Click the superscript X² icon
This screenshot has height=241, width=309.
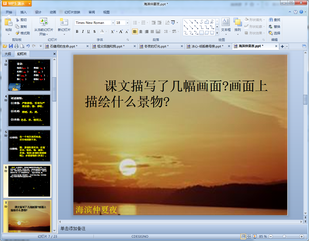[x=112, y=31]
